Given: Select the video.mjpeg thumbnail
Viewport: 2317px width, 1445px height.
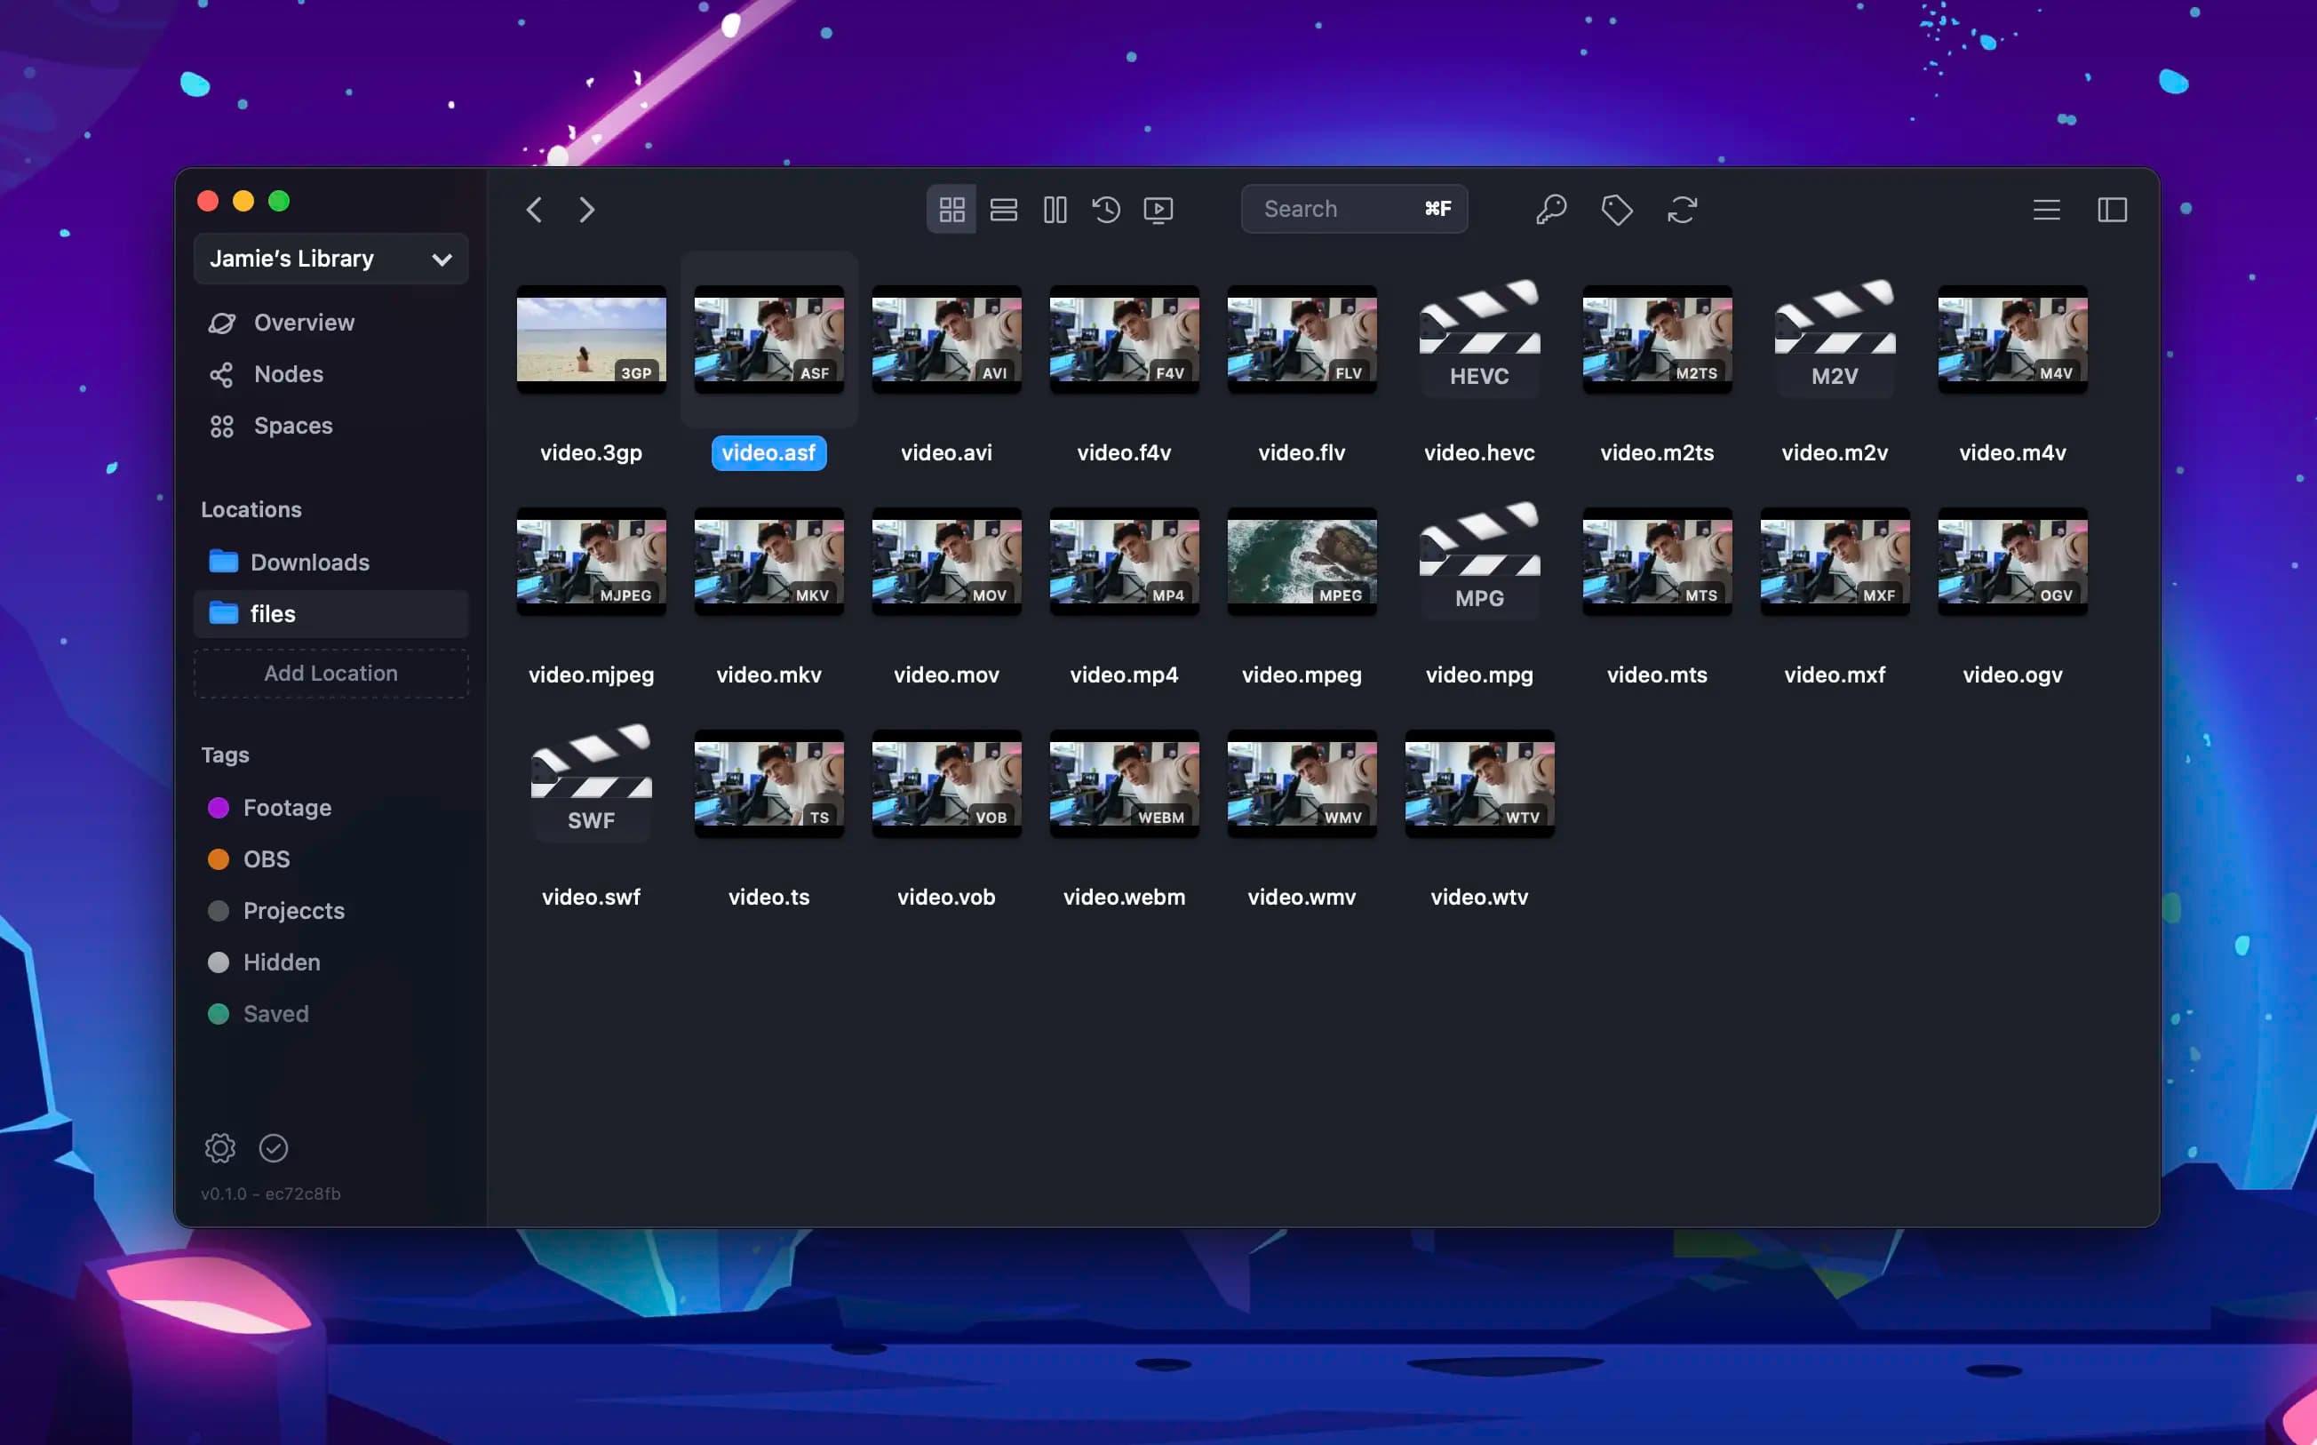Looking at the screenshot, I should pyautogui.click(x=592, y=562).
